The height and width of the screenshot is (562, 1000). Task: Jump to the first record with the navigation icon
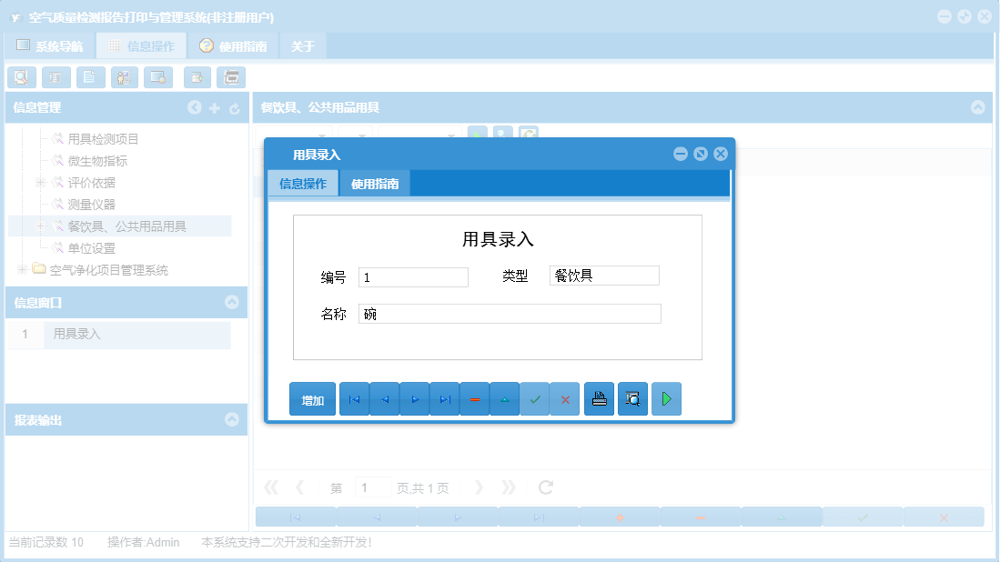point(354,398)
